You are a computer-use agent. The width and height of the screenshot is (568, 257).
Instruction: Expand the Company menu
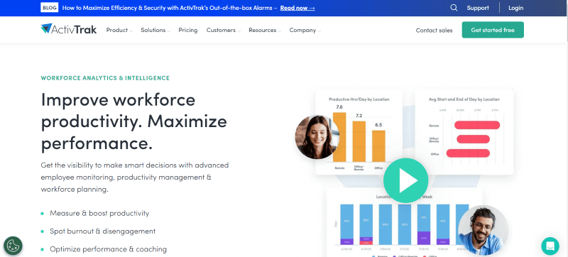pyautogui.click(x=305, y=31)
